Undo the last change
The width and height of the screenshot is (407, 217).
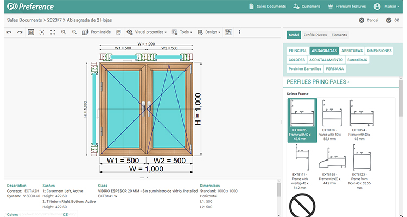9,32
